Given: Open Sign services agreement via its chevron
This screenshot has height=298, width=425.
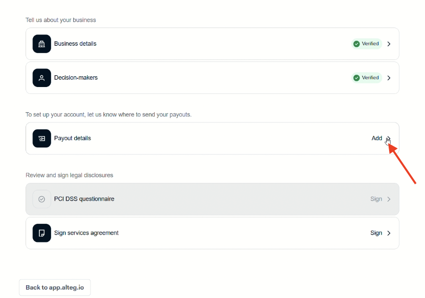Looking at the screenshot, I should (389, 233).
